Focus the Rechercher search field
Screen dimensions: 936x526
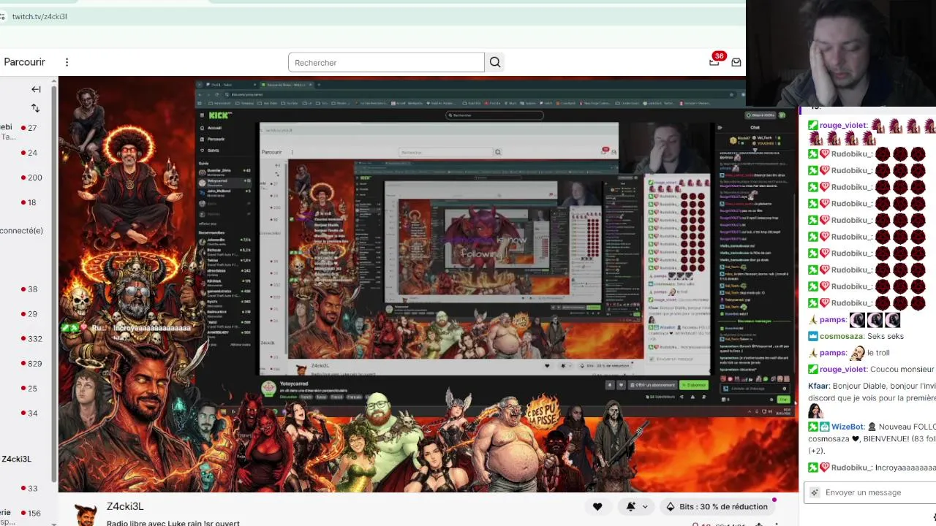[386, 62]
